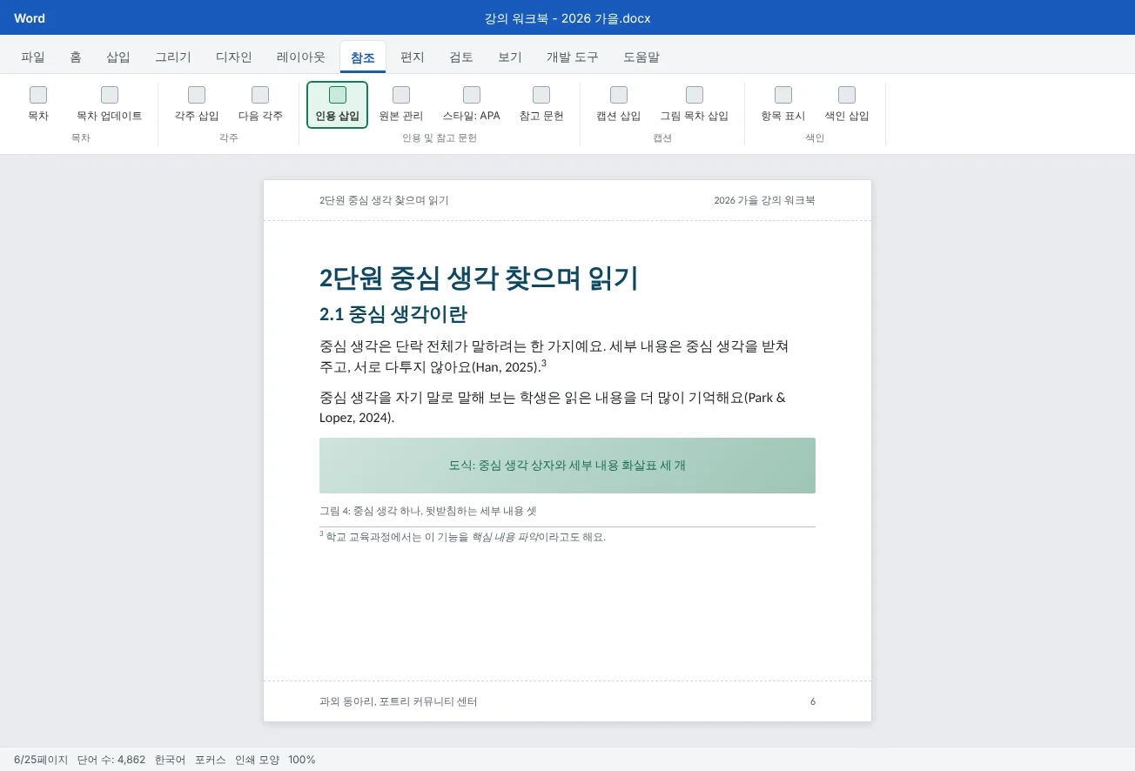The width and height of the screenshot is (1135, 771).
Task: Click the footnote text 학교 교육과정에서는
Action: pyautogui.click(x=466, y=537)
